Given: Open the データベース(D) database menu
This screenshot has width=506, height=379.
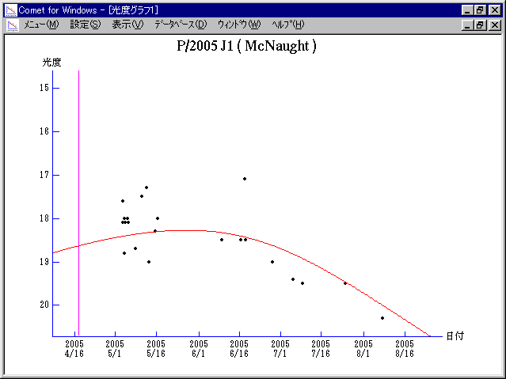Looking at the screenshot, I should 181,25.
